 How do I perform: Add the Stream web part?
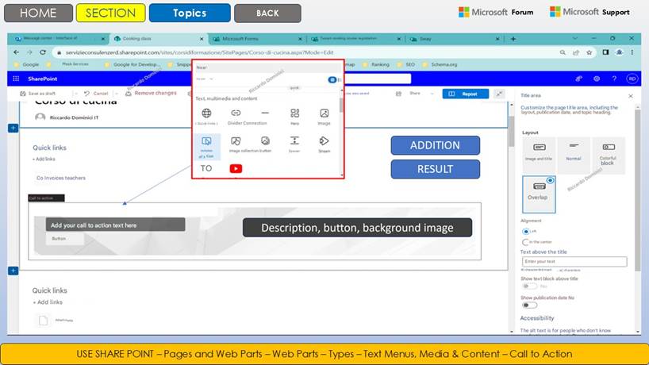tap(324, 141)
